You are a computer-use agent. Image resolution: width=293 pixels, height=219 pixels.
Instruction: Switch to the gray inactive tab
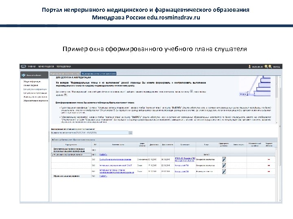[65, 74]
